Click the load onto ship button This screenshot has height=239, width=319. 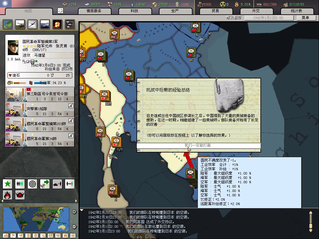(x=57, y=184)
